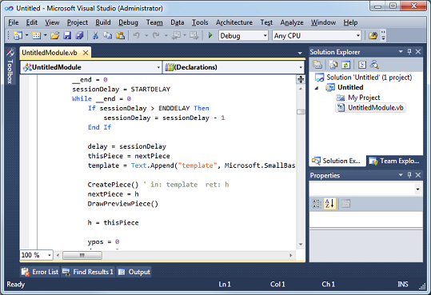Open the File menu
The width and height of the screenshot is (431, 295).
pos(13,22)
